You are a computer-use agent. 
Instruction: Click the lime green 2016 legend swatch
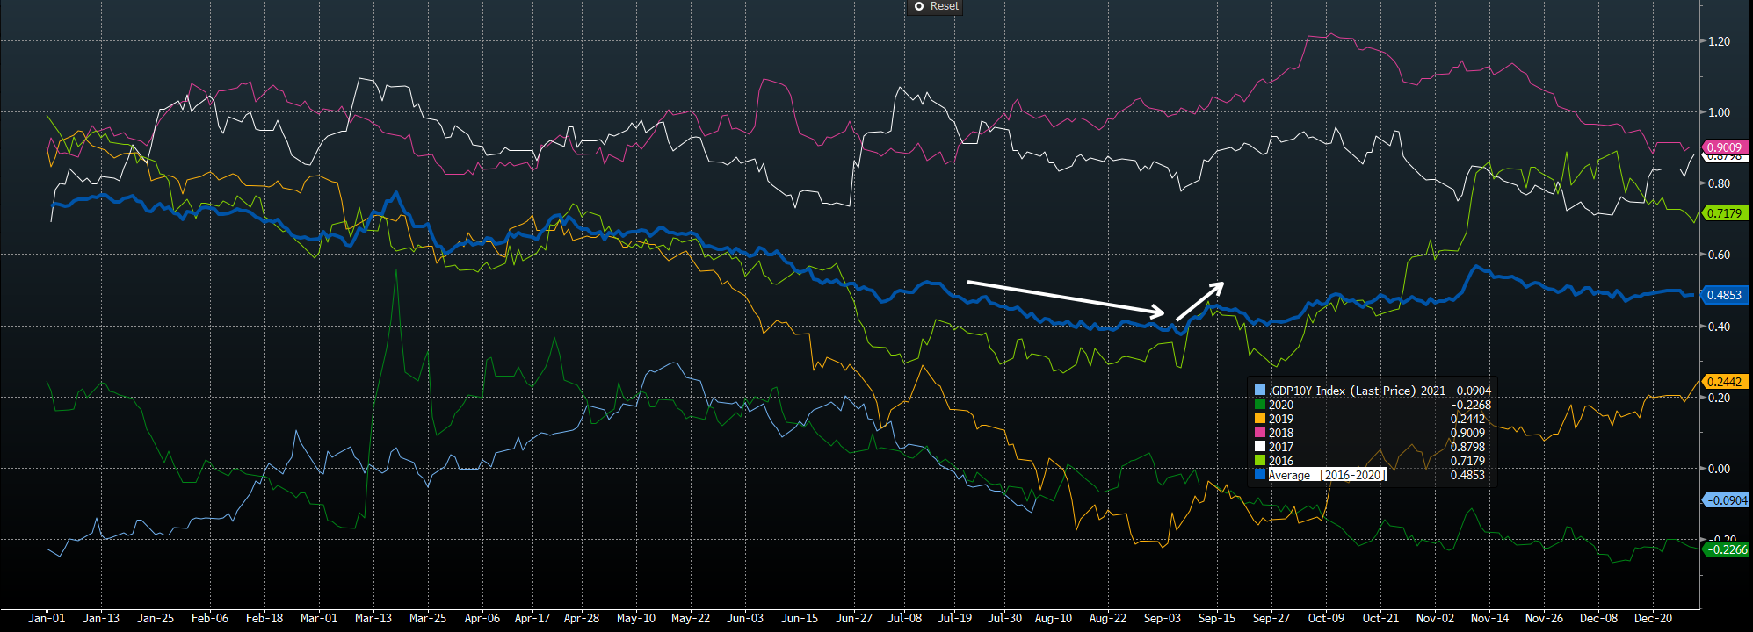[1260, 461]
